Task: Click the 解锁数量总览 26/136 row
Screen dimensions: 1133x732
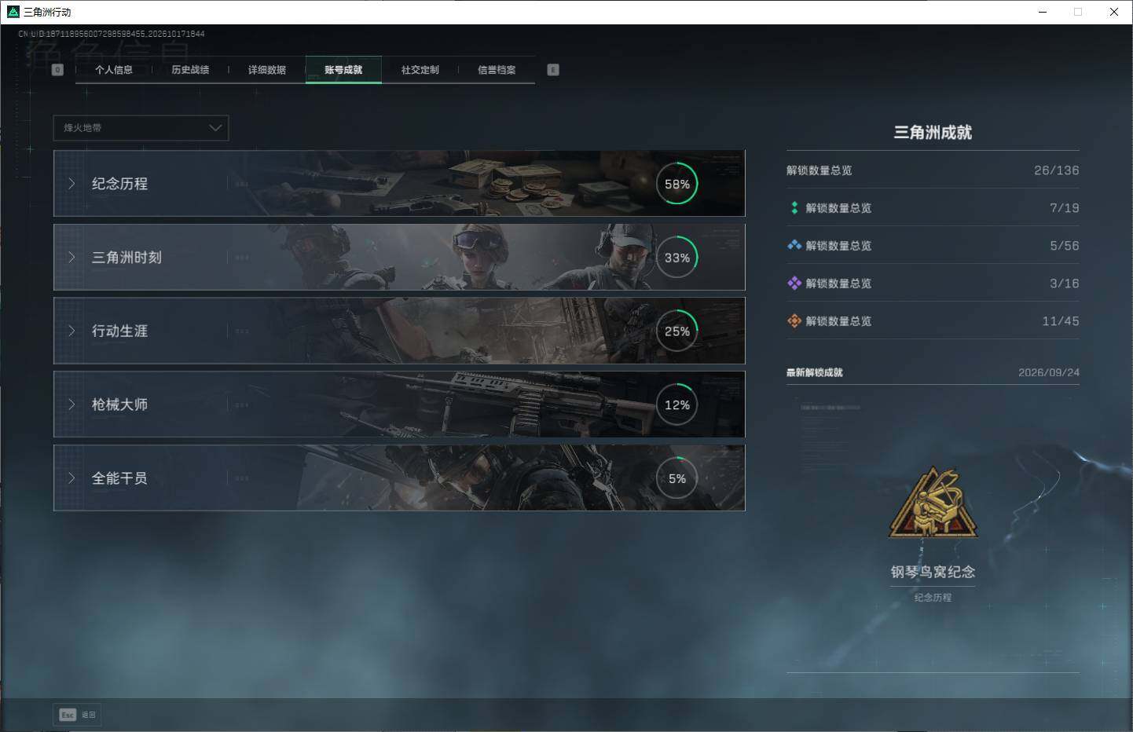Action: click(x=933, y=170)
